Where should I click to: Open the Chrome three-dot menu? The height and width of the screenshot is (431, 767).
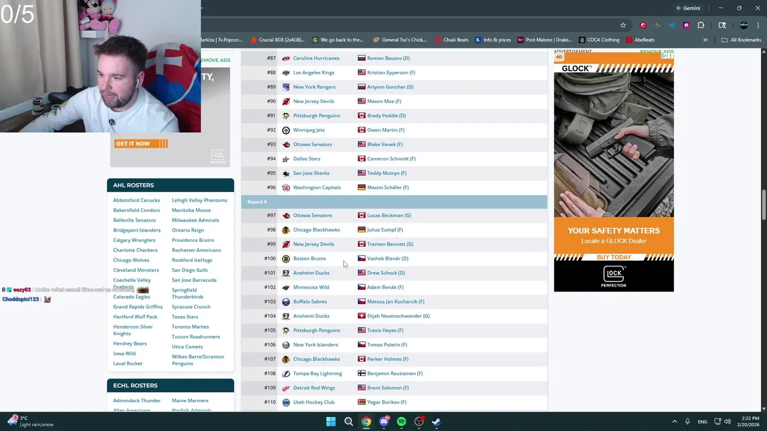click(759, 25)
